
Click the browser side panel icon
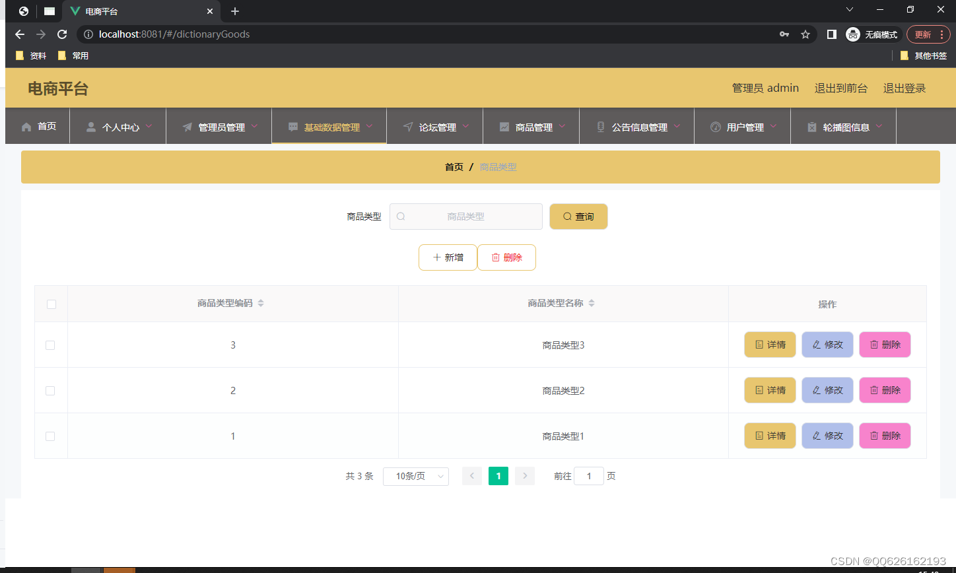click(x=832, y=34)
